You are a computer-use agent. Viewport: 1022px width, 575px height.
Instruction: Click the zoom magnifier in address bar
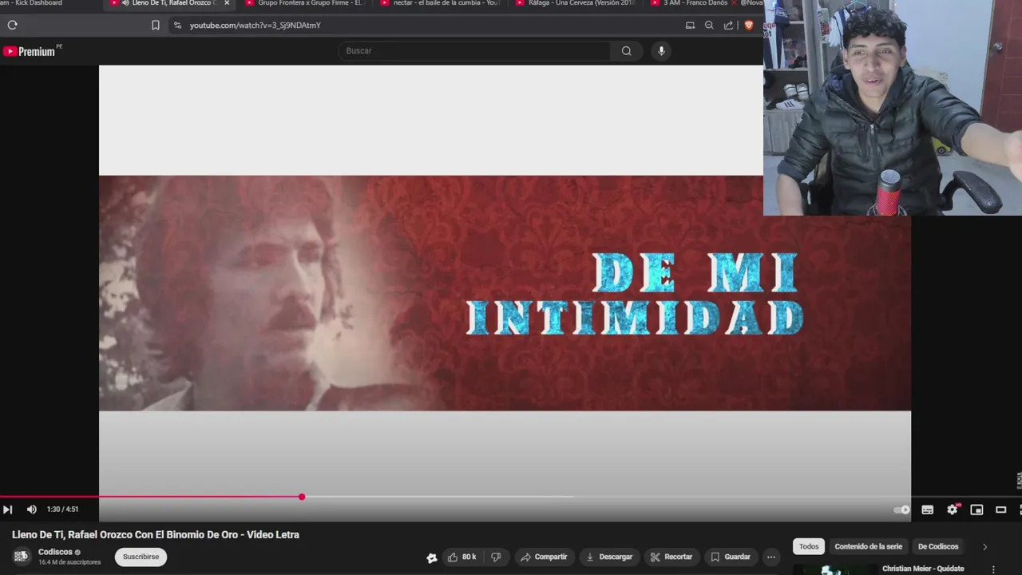pos(709,26)
